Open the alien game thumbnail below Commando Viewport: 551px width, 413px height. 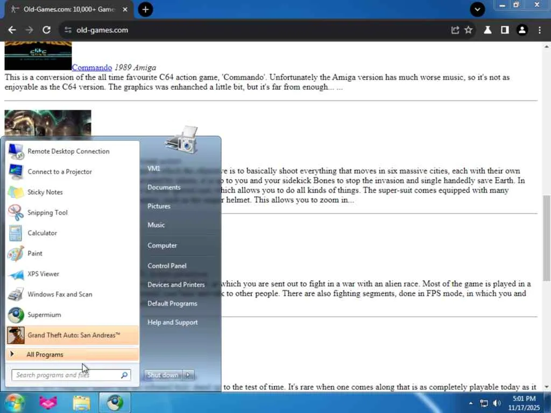click(x=48, y=123)
